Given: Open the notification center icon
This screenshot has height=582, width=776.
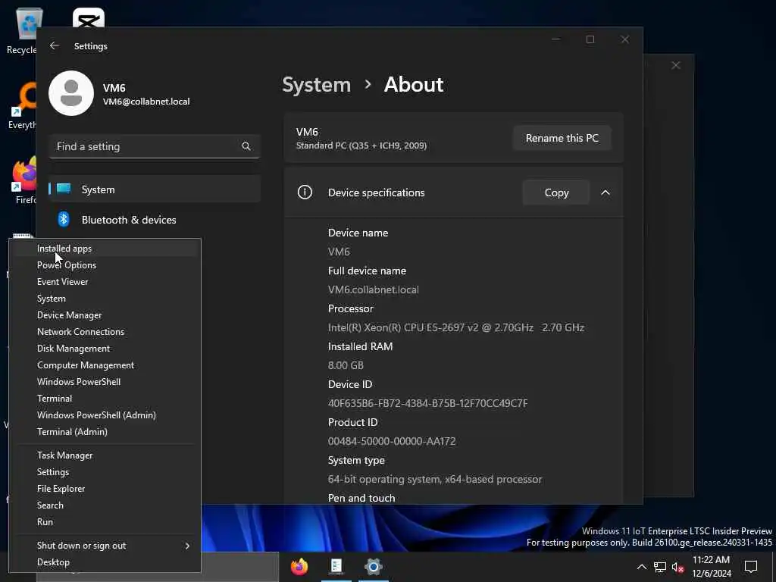Looking at the screenshot, I should point(751,567).
